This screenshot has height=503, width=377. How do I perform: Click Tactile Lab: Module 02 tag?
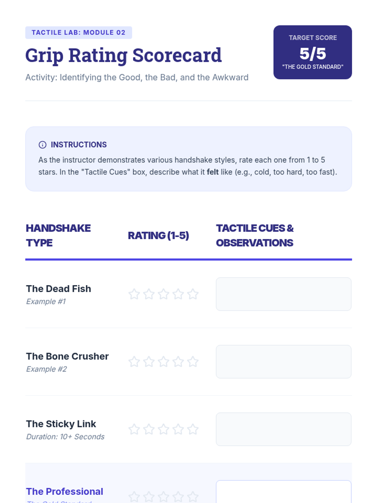pyautogui.click(x=79, y=33)
